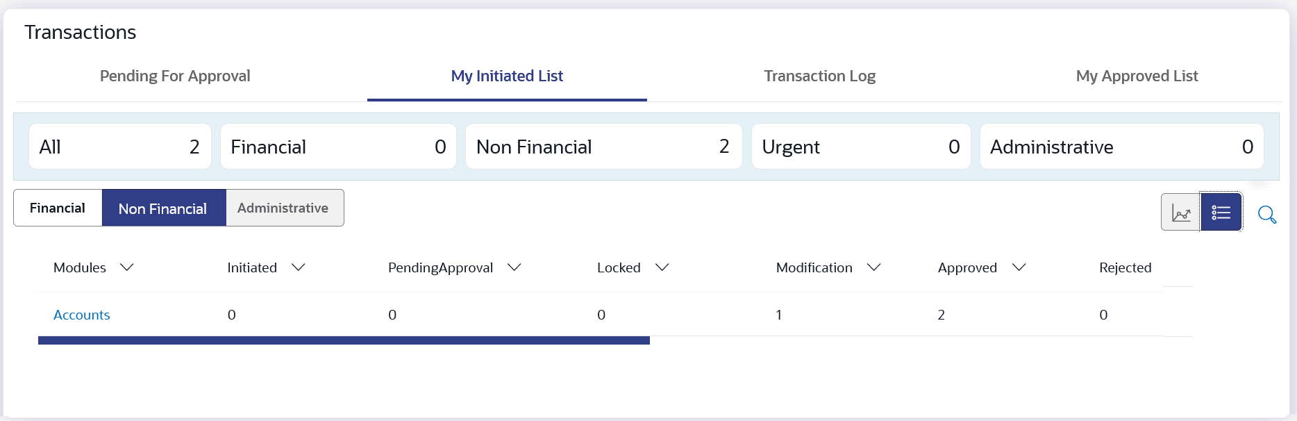This screenshot has height=421, width=1297.
Task: Expand the Locked column chevron
Action: (662, 267)
